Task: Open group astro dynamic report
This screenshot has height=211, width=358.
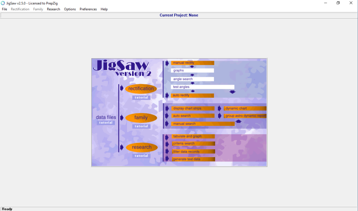Action: (x=245, y=116)
